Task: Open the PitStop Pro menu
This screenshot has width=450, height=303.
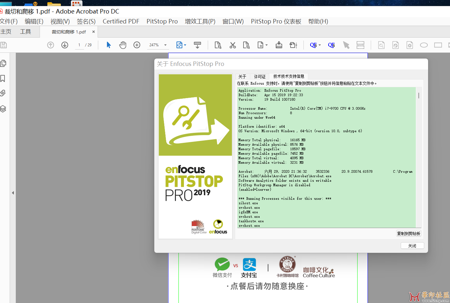Action: (x=162, y=21)
